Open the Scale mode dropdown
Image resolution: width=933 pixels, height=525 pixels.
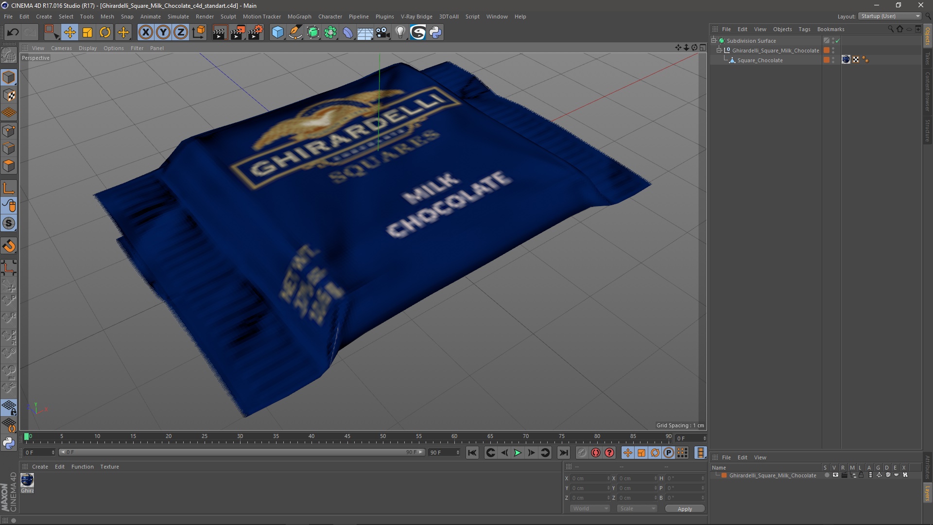(637, 508)
